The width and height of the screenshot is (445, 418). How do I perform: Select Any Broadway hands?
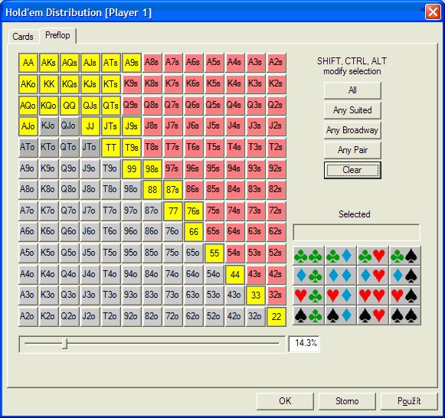click(x=352, y=130)
